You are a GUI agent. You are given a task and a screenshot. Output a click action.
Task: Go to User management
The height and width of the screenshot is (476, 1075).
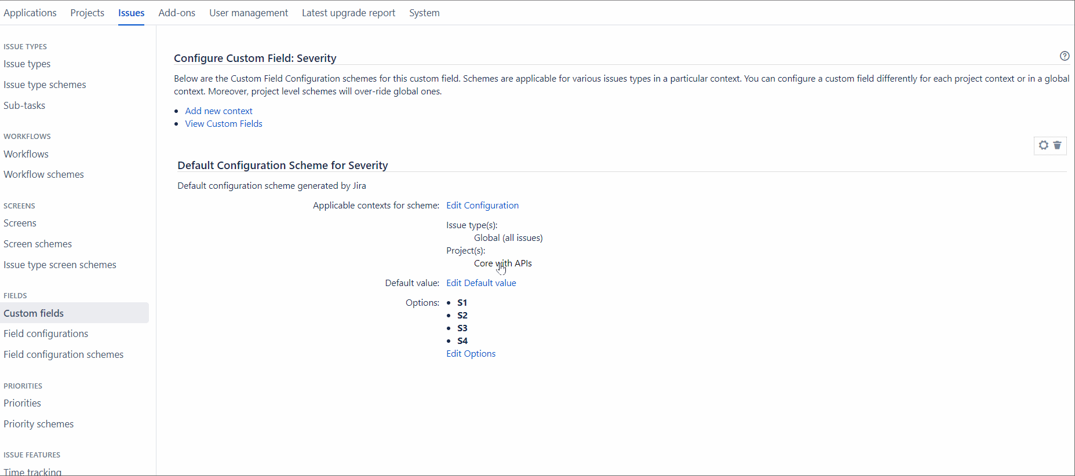coord(249,12)
